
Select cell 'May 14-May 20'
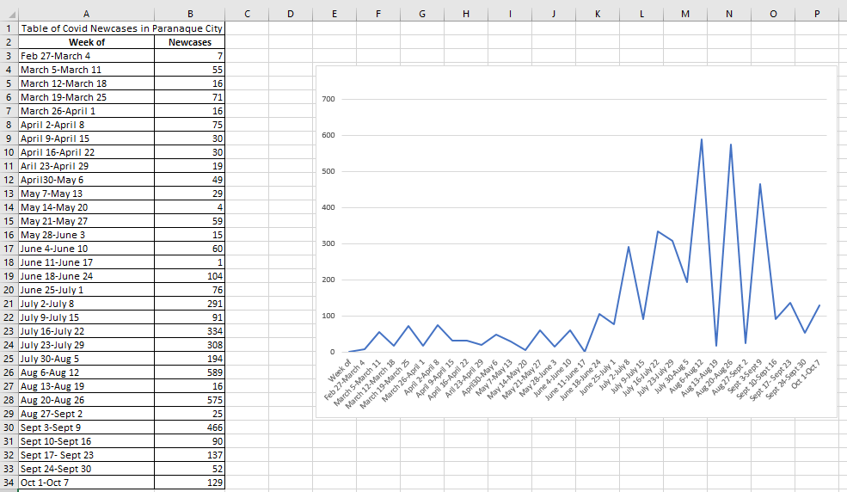pos(87,207)
